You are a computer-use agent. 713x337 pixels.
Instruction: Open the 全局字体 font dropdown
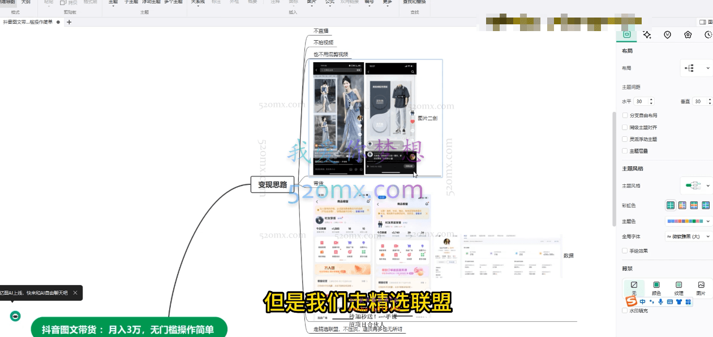tap(688, 236)
